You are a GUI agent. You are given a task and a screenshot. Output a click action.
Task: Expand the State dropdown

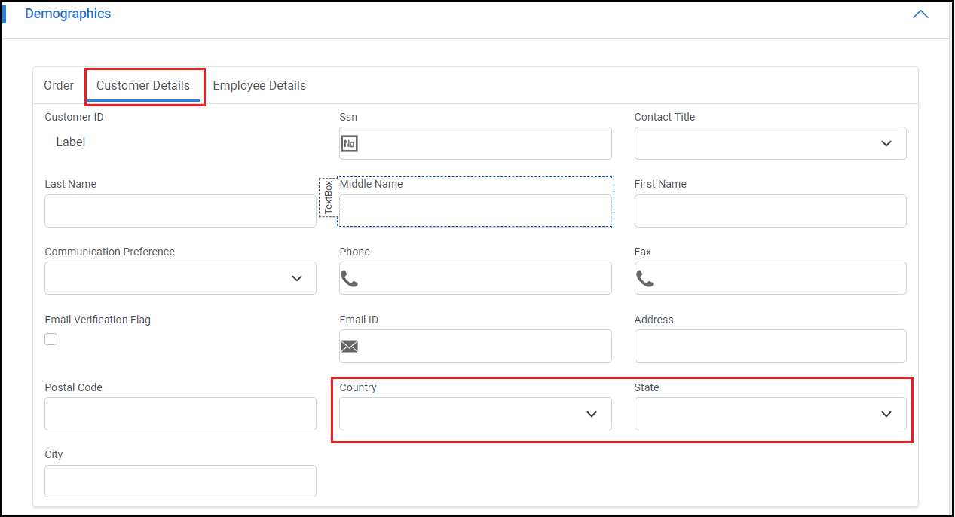point(770,414)
